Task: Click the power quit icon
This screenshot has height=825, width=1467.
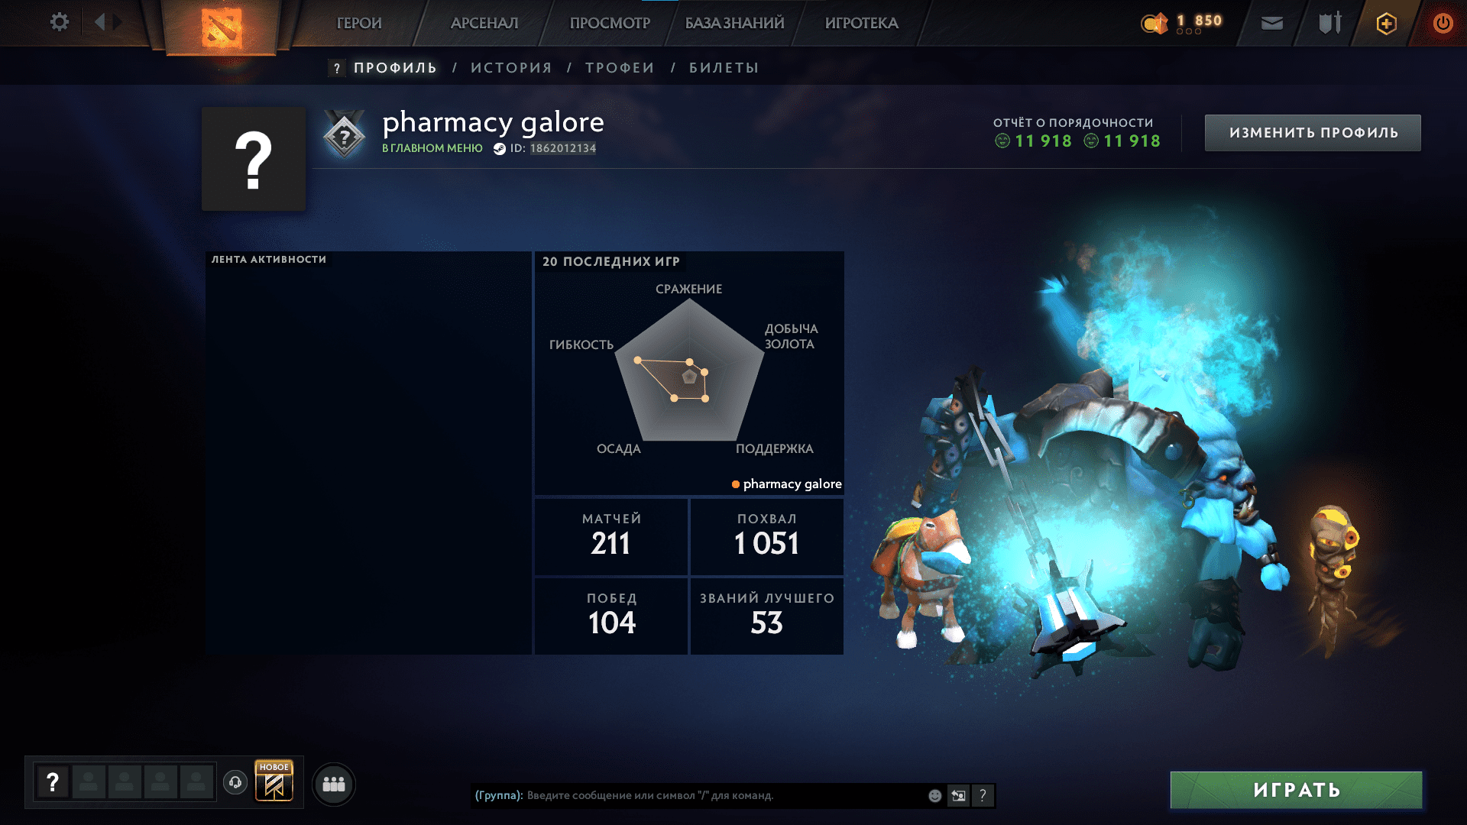Action: (x=1443, y=23)
